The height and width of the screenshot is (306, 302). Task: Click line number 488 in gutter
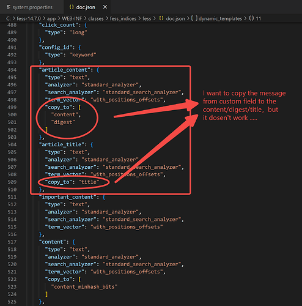tap(12, 25)
